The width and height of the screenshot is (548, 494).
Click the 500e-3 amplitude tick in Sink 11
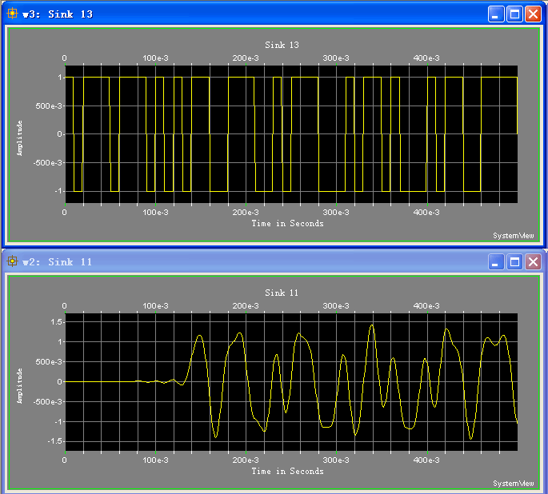[49, 361]
